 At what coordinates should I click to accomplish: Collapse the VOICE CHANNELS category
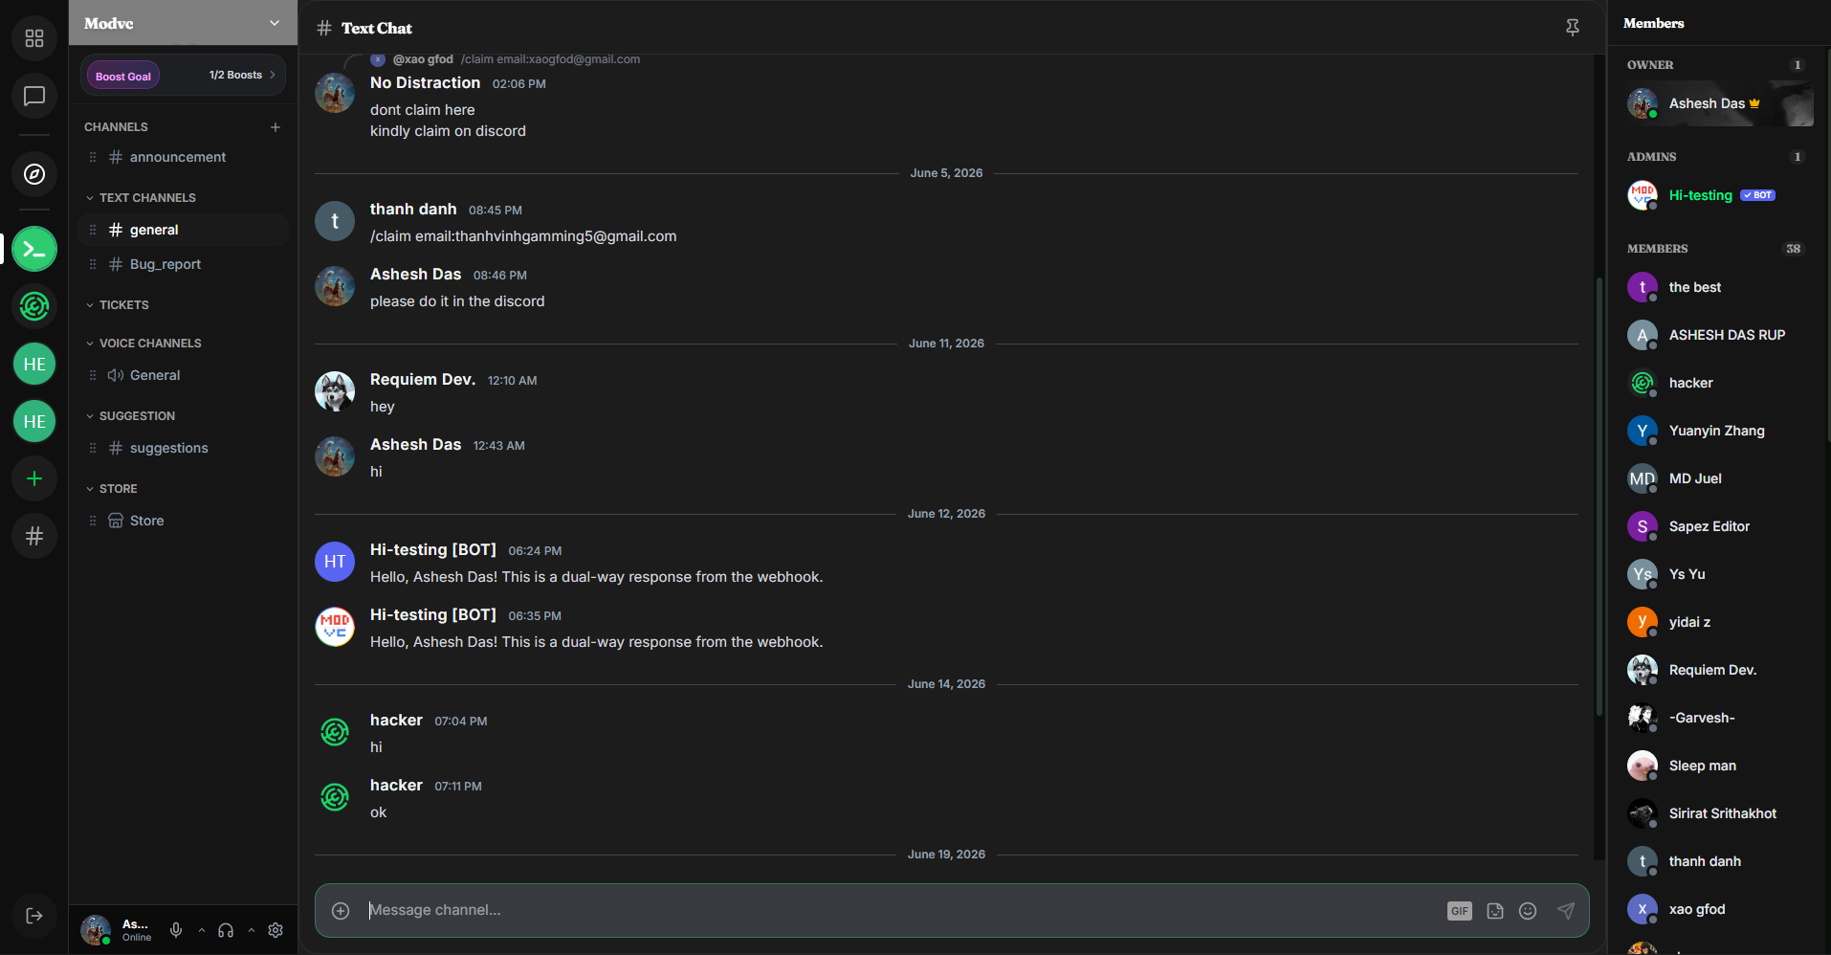(143, 344)
